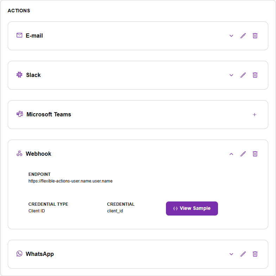The height and width of the screenshot is (276, 276).
Task: Click the Slack logo icon
Action: pos(19,75)
